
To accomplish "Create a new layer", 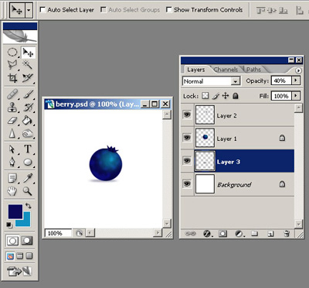I will 270,234.
